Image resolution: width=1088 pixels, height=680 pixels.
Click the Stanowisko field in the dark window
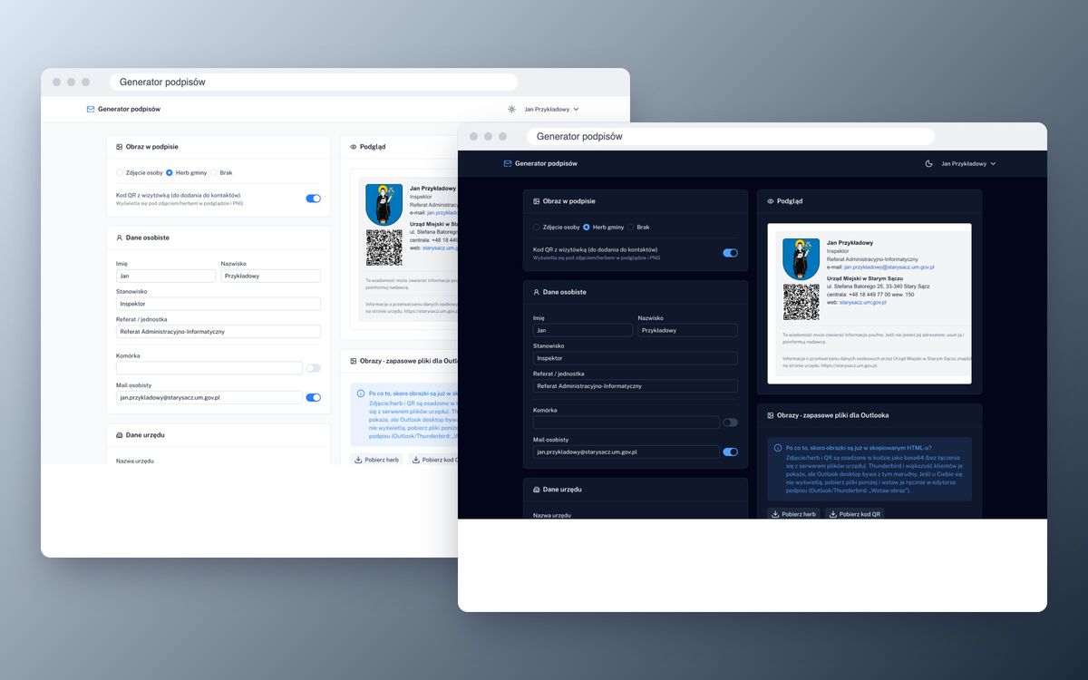636,358
